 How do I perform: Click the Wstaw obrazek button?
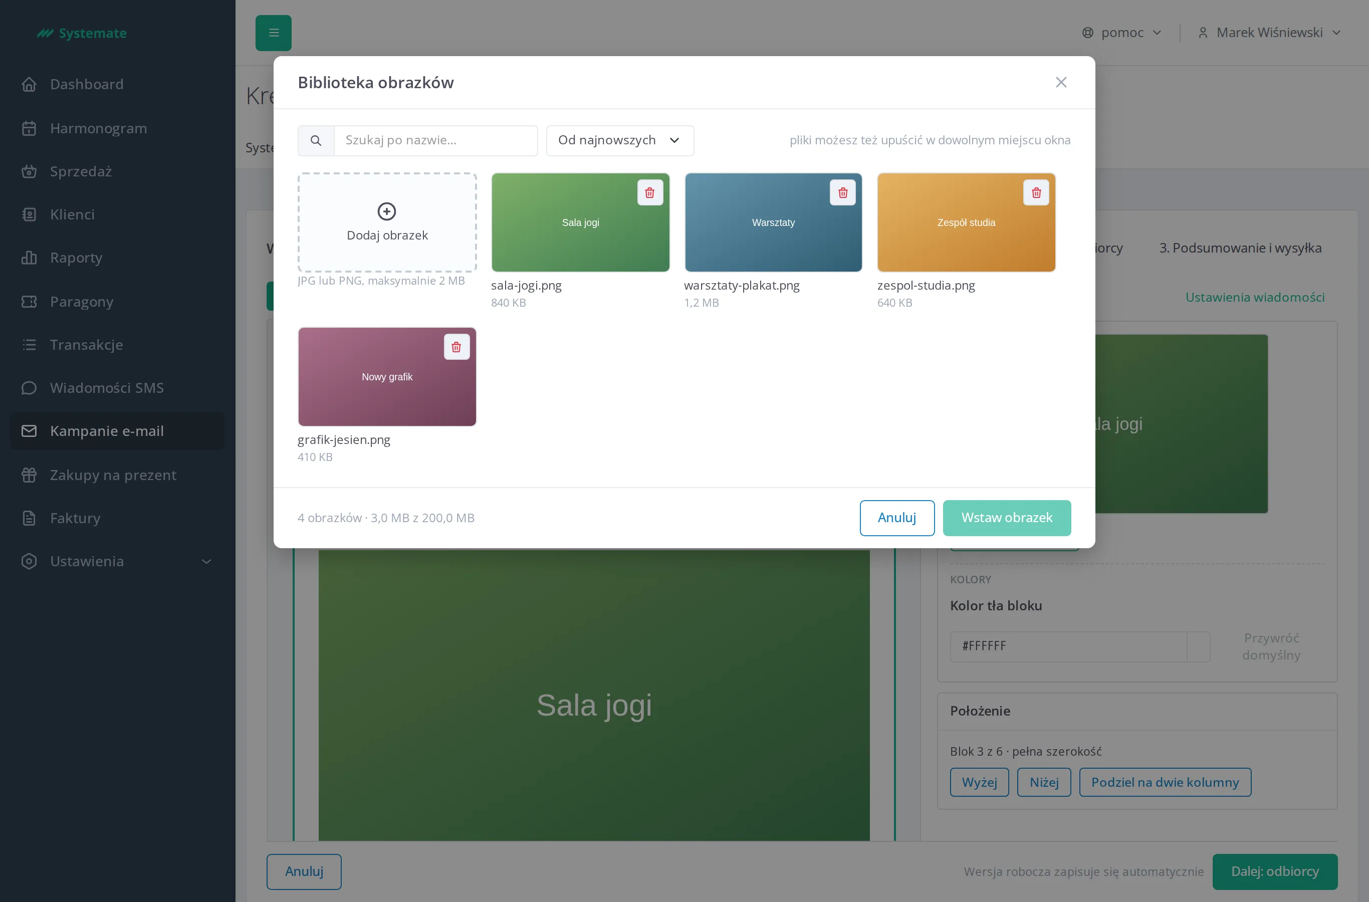click(1006, 518)
